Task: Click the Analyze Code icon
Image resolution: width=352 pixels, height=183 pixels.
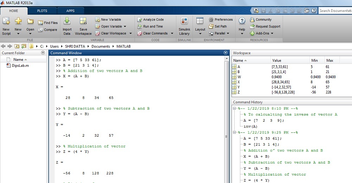Action: click(x=150, y=20)
